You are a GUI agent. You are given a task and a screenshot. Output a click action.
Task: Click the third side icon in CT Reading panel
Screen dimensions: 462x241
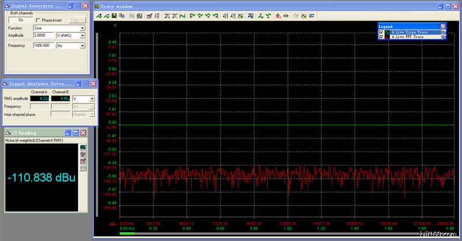coord(83,161)
